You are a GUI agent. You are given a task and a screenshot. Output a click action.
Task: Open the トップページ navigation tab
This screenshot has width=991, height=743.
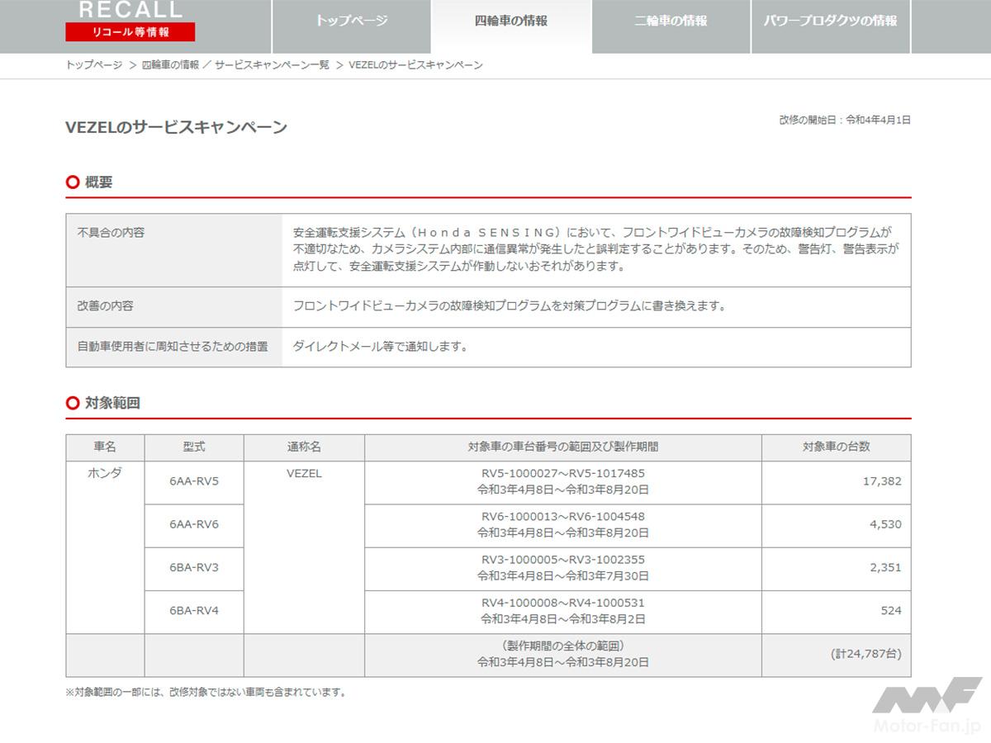click(x=351, y=21)
